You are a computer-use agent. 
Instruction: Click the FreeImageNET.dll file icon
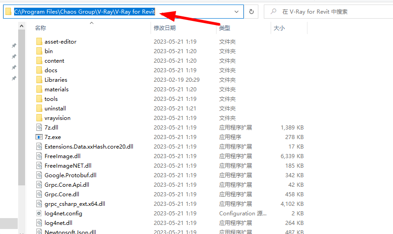coord(39,165)
